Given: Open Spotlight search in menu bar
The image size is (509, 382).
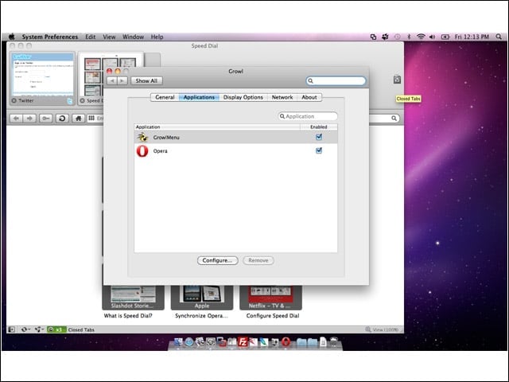Looking at the screenshot, I should pos(499,37).
